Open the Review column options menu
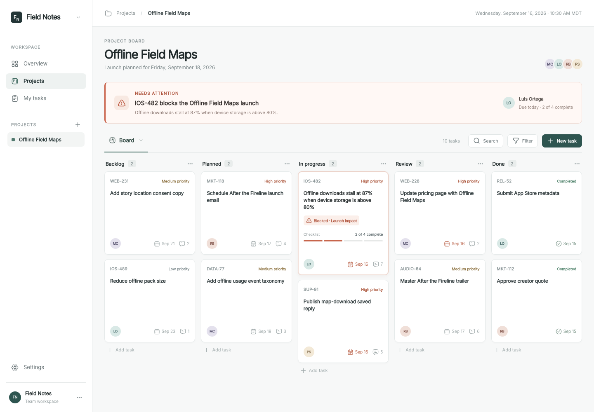The width and height of the screenshot is (594, 412). pos(481,164)
